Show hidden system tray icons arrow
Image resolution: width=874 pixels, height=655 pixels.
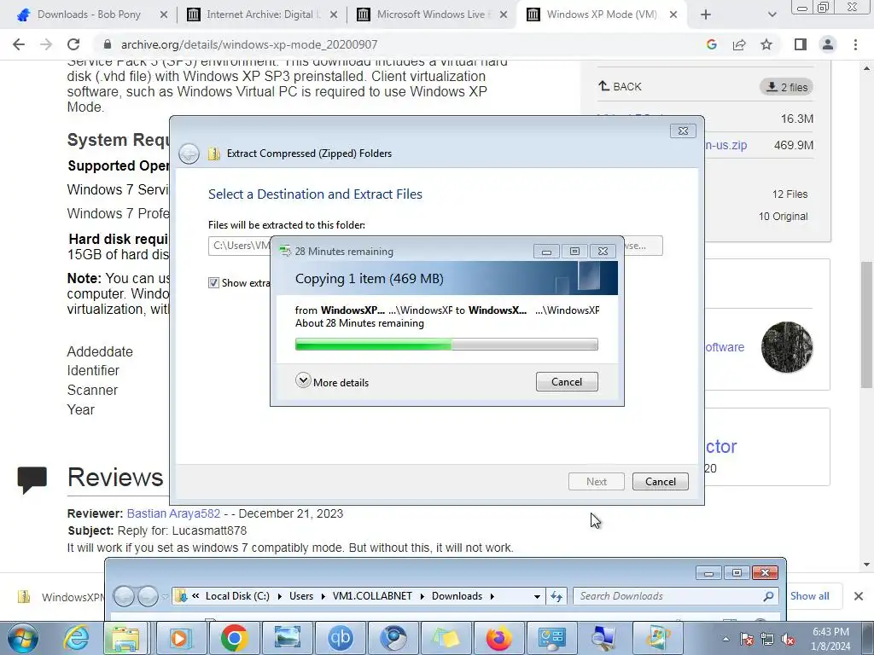(725, 639)
